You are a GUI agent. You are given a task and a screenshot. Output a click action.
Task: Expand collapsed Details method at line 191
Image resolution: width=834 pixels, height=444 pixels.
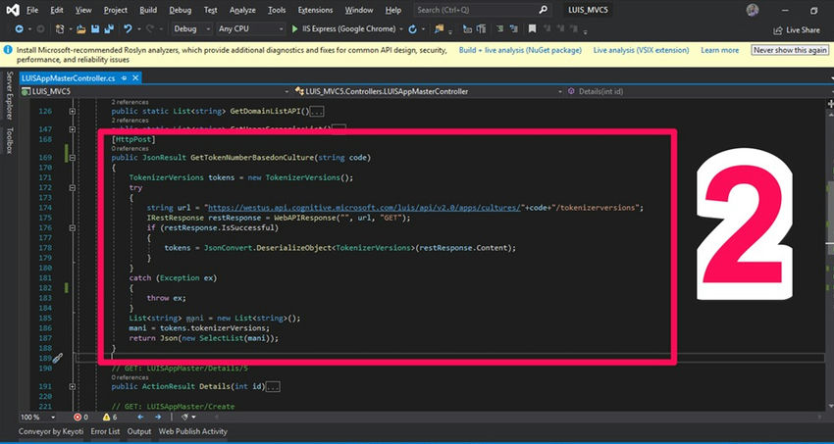[73, 386]
